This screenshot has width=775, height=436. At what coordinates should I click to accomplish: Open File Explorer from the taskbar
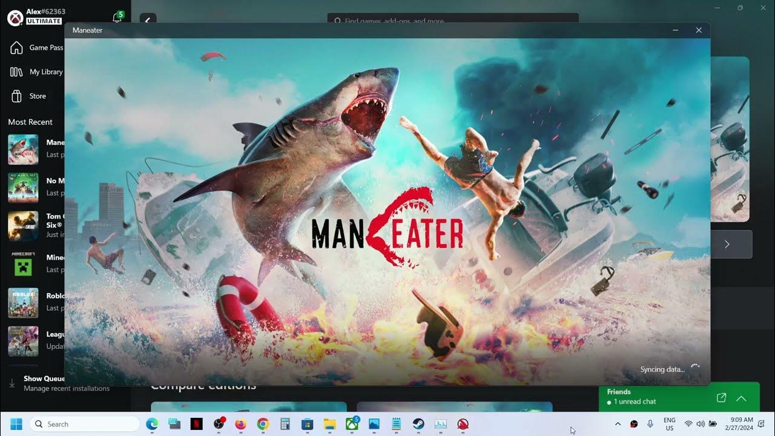tap(329, 424)
